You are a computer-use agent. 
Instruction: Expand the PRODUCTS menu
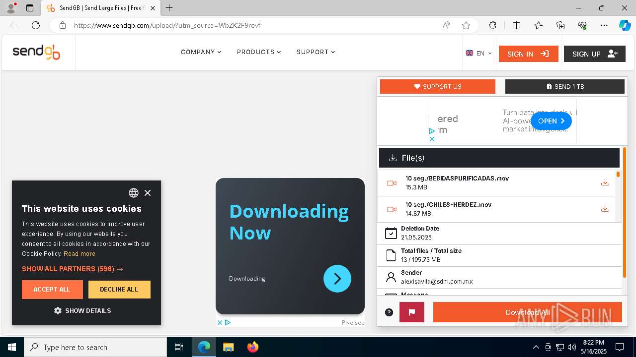click(x=259, y=52)
